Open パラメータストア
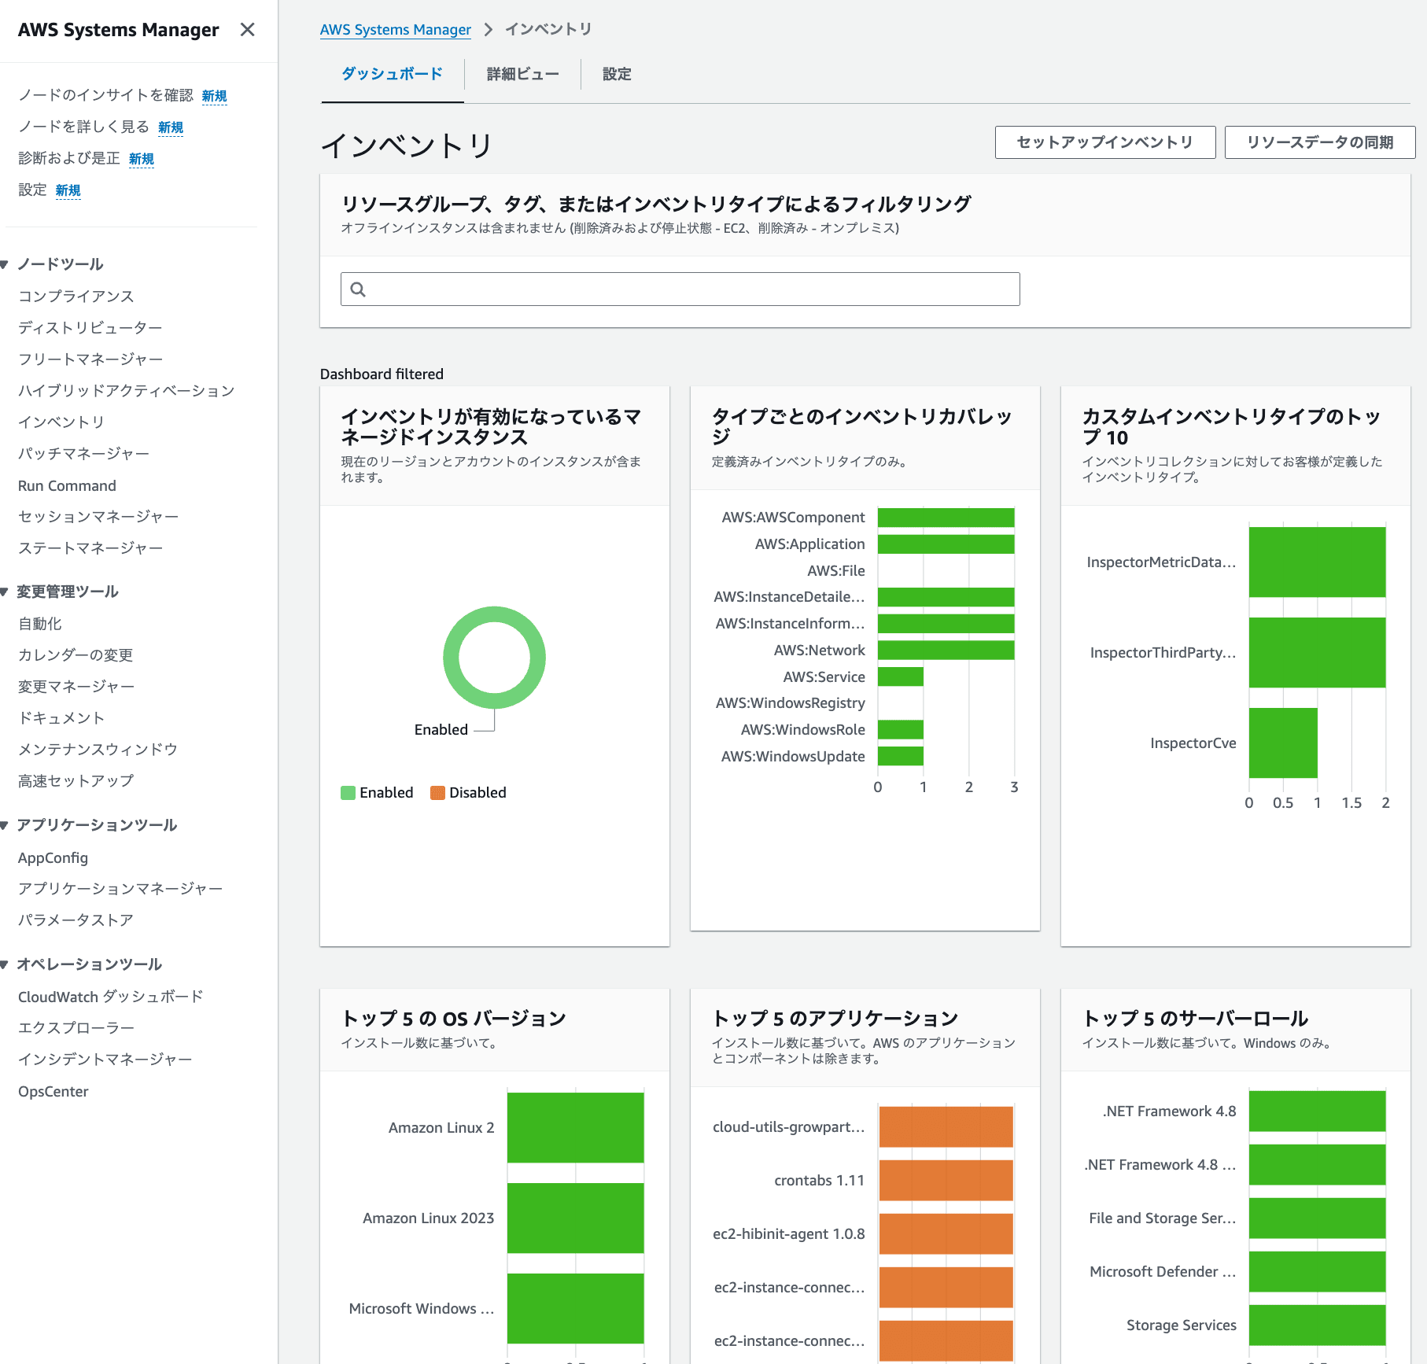1427x1364 pixels. [x=76, y=920]
